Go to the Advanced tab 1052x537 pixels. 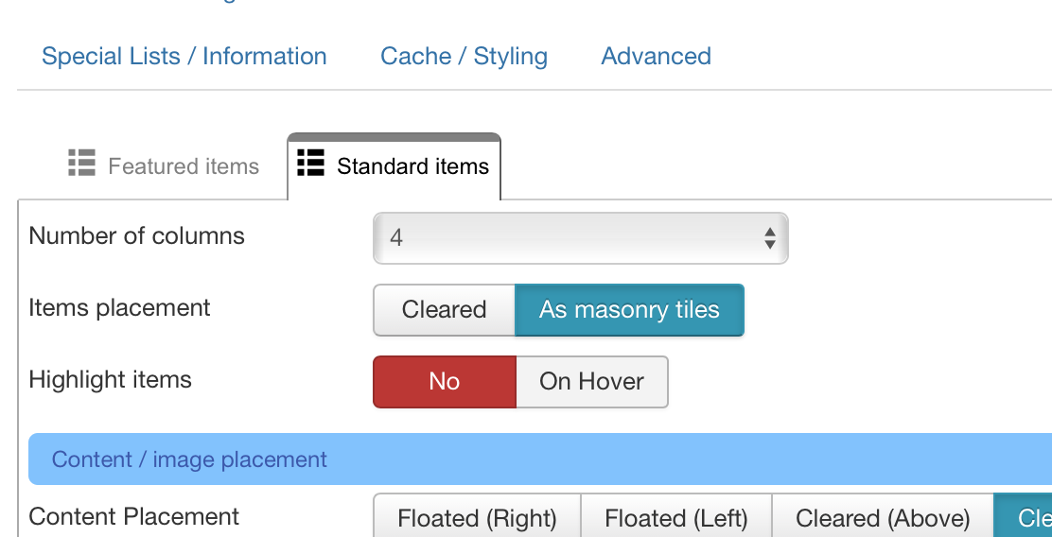[x=656, y=57]
